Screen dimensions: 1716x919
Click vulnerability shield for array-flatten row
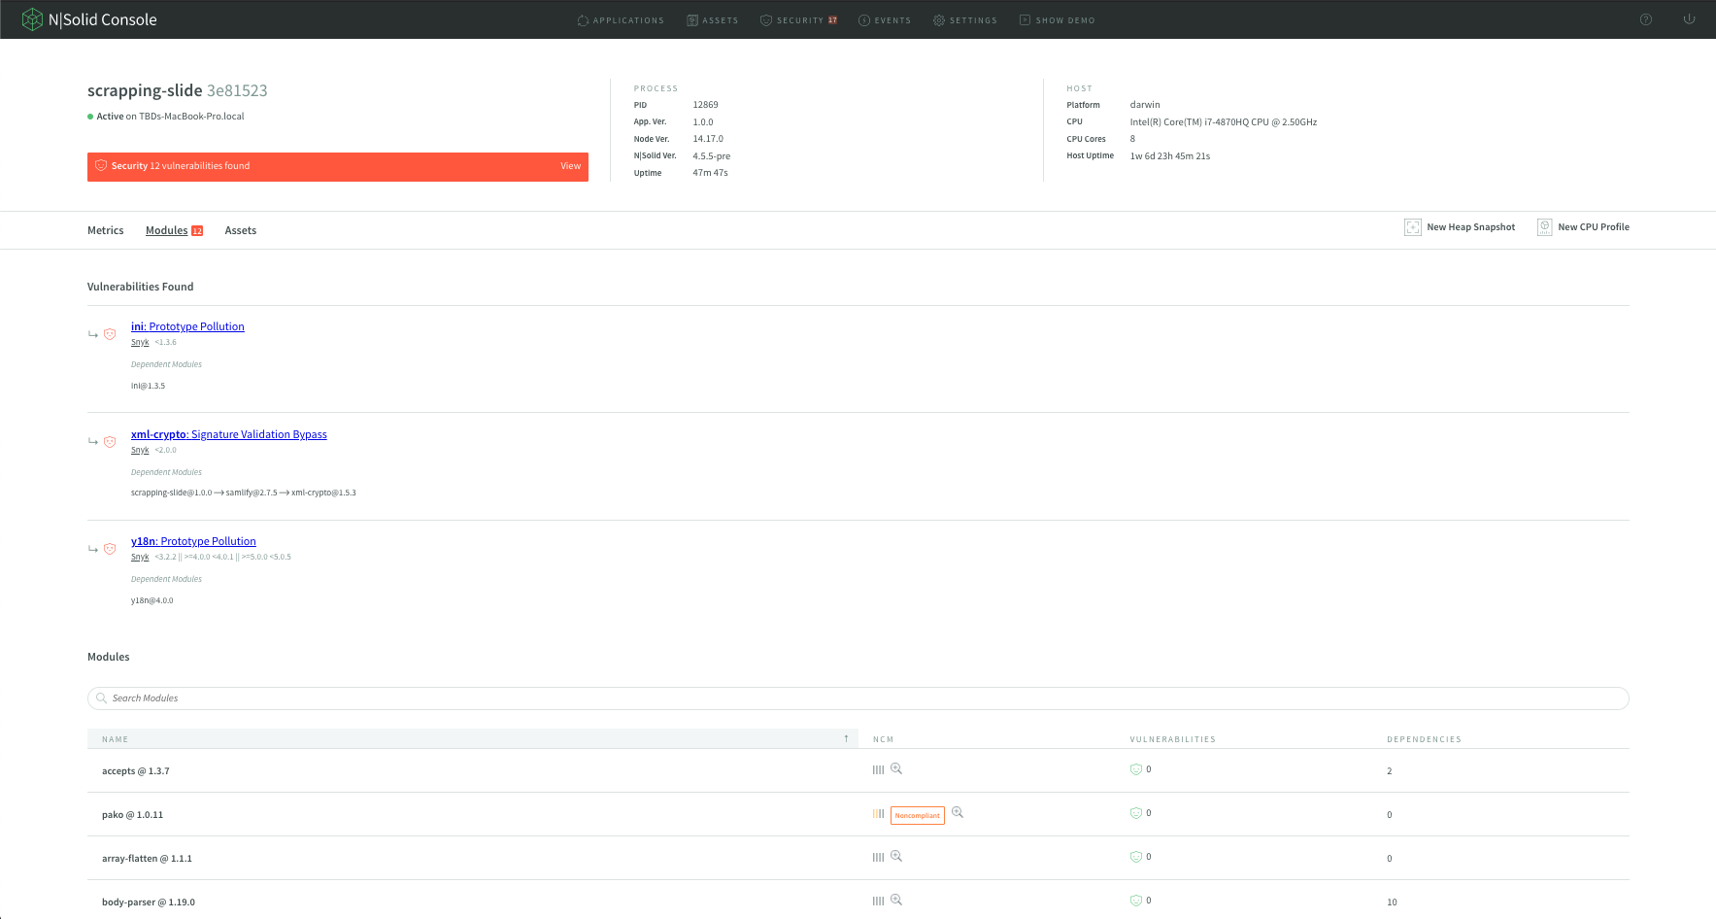[x=1135, y=857]
